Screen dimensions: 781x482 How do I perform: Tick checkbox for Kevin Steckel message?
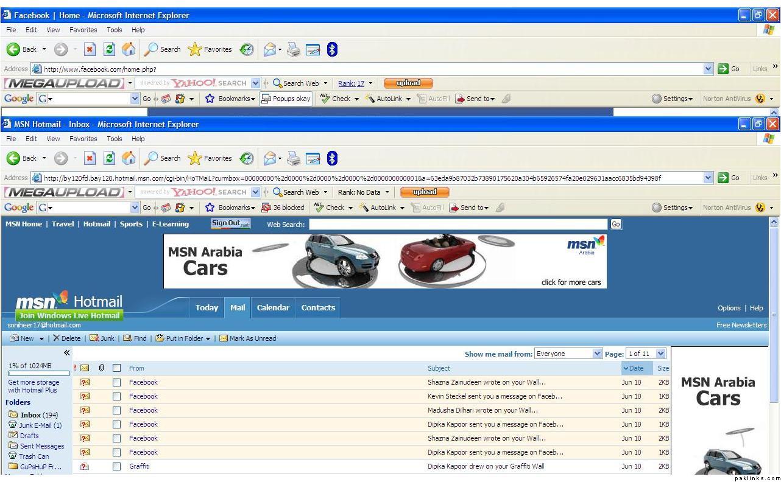point(116,396)
